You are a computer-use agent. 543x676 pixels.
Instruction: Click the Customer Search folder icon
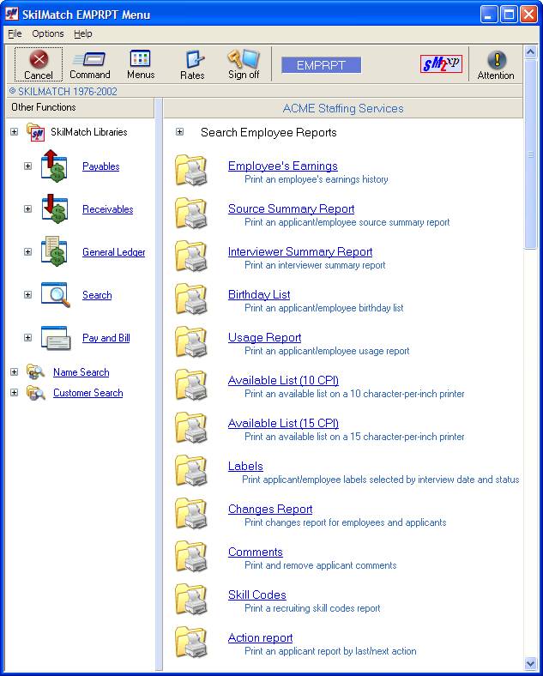click(35, 393)
